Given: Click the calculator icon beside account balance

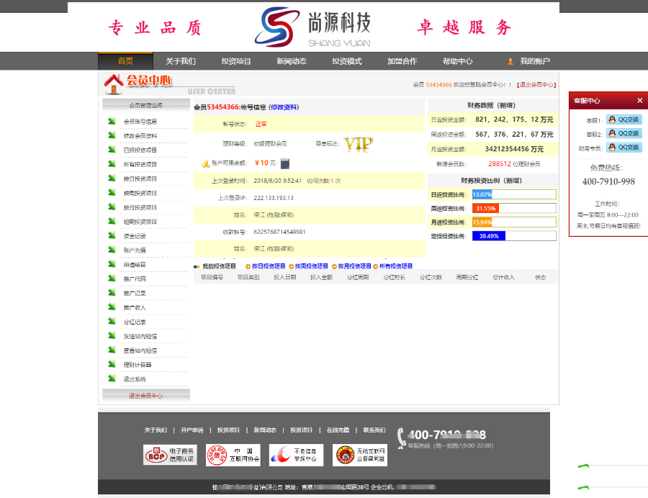Looking at the screenshot, I should click(x=284, y=163).
